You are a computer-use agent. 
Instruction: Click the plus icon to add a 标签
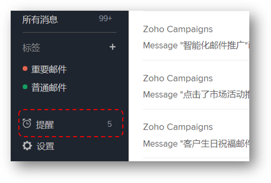[113, 47]
